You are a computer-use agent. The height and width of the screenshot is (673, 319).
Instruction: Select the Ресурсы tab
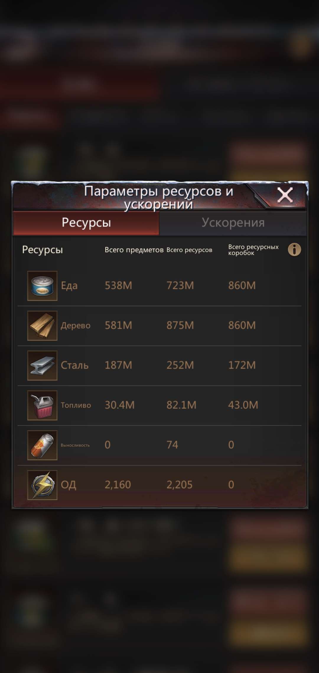86,223
